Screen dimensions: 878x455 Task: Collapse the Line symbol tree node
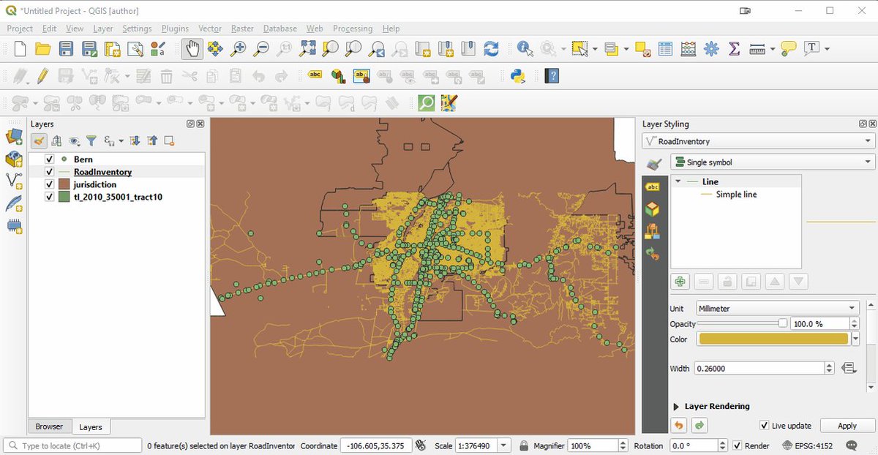click(x=678, y=181)
